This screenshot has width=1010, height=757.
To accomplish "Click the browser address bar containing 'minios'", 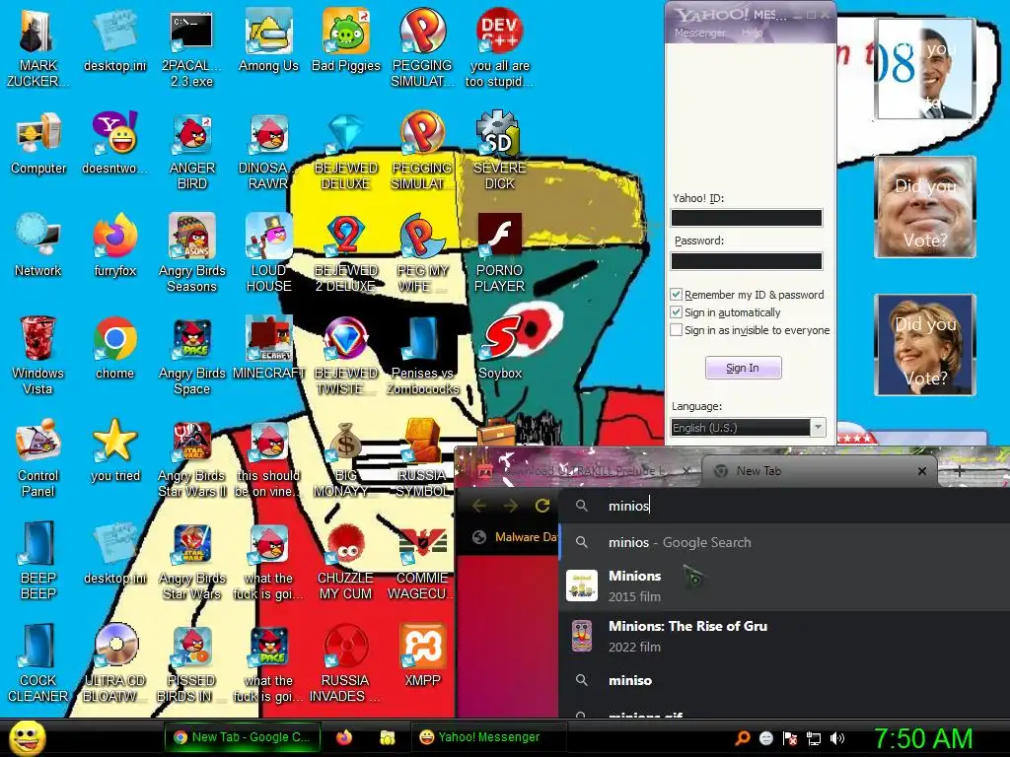I will [x=784, y=506].
